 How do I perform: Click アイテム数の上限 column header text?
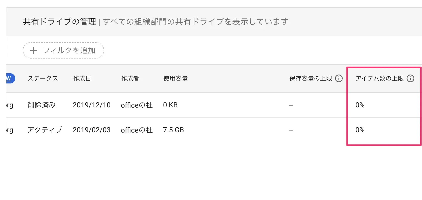click(379, 78)
